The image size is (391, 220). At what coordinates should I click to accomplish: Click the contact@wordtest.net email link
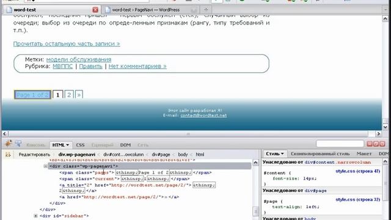(203, 116)
